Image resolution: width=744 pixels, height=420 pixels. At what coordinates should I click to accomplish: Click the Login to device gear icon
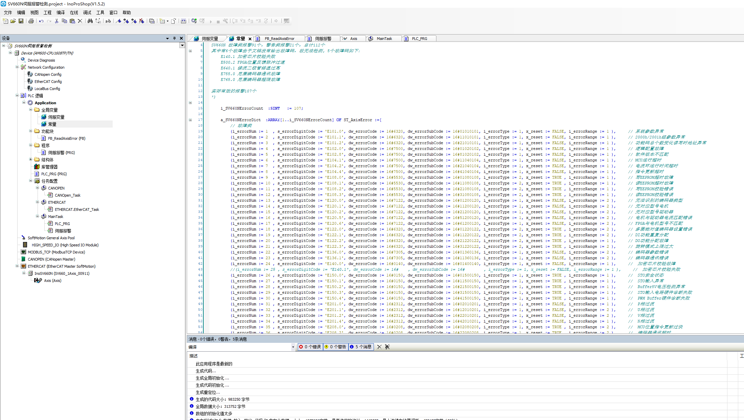point(194,21)
